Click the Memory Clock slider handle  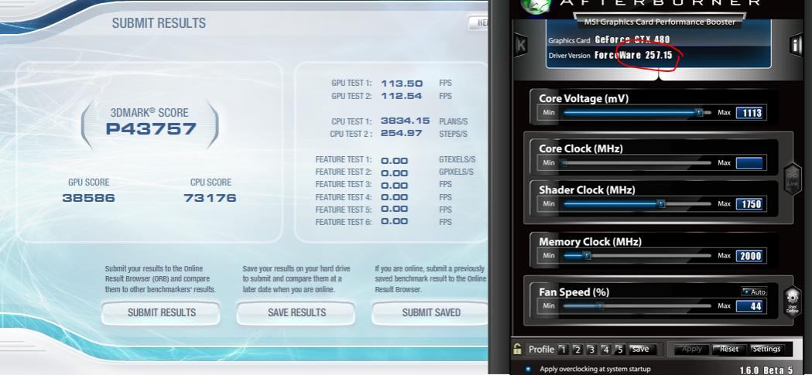[586, 255]
